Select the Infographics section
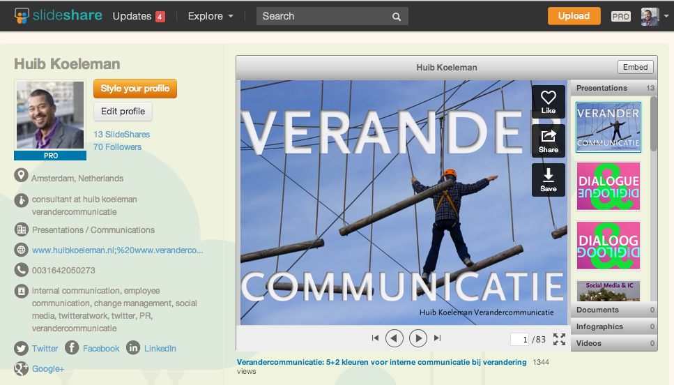674x385 pixels. pos(614,326)
